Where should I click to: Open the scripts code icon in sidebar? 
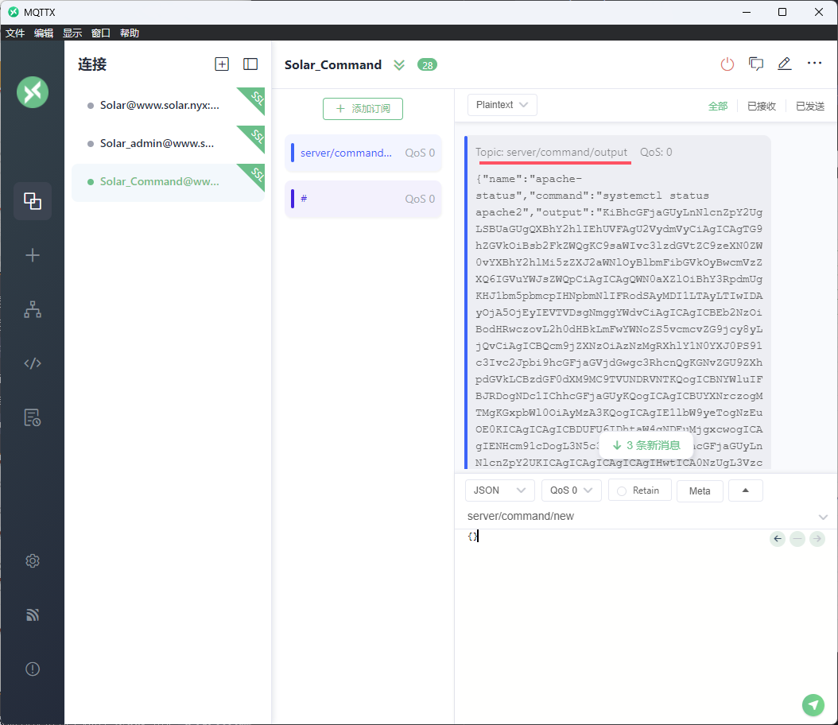click(x=33, y=363)
